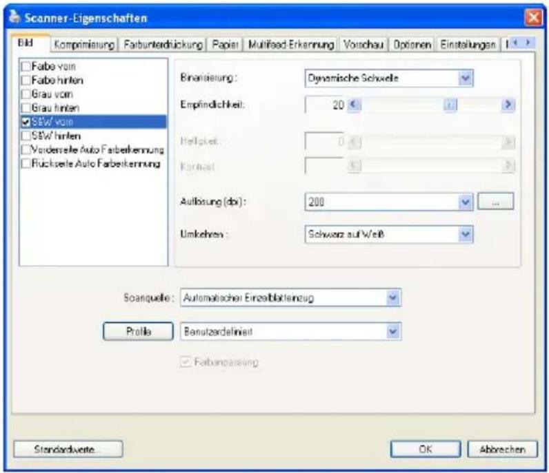Go to the Vorschau tab
The height and width of the screenshot is (473, 549).
click(363, 45)
